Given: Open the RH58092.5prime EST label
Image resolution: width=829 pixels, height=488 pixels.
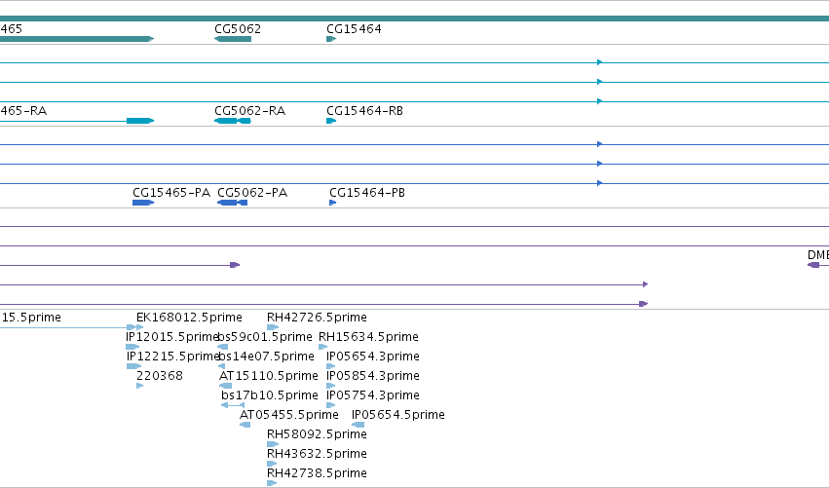Looking at the screenshot, I should click(317, 434).
